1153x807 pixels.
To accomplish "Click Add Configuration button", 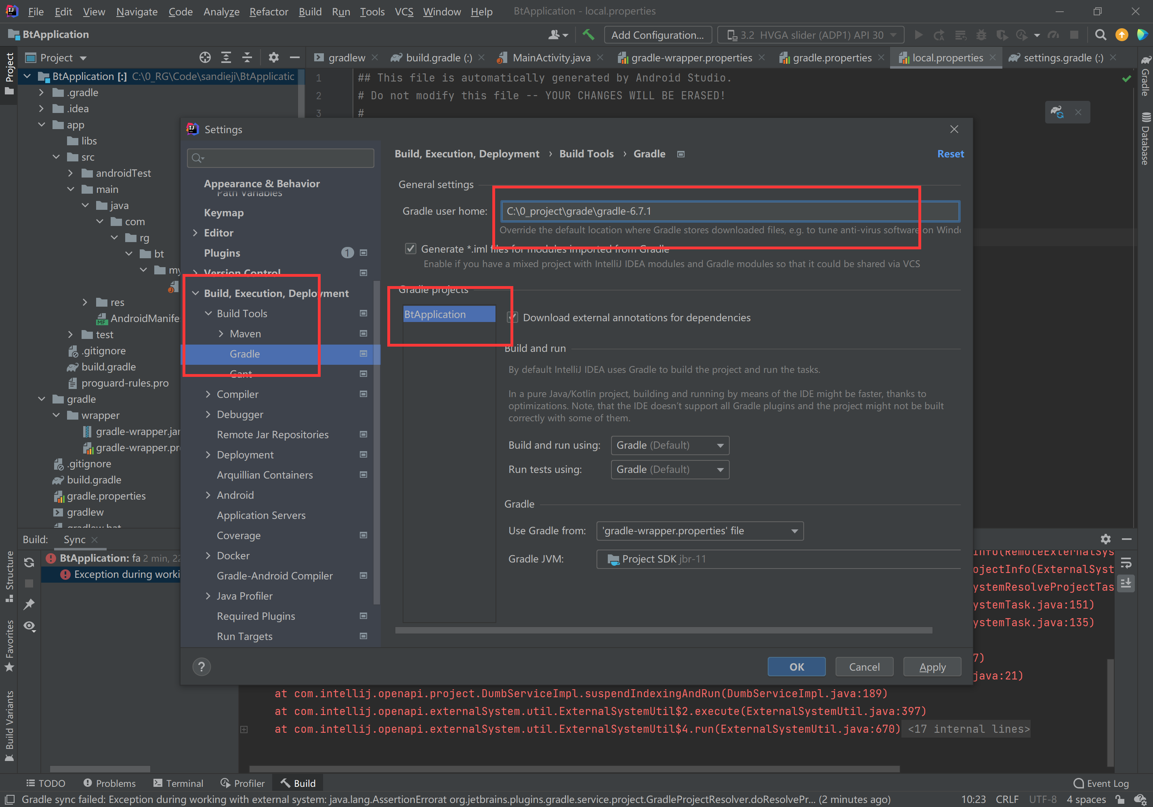I will [x=658, y=35].
